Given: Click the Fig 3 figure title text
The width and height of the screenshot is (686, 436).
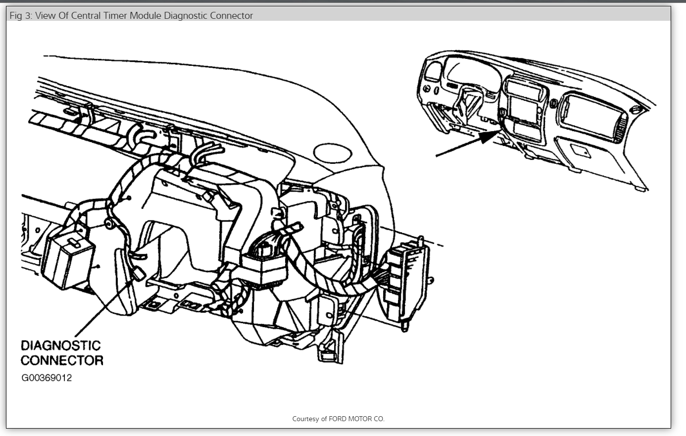Looking at the screenshot, I should coord(131,15).
